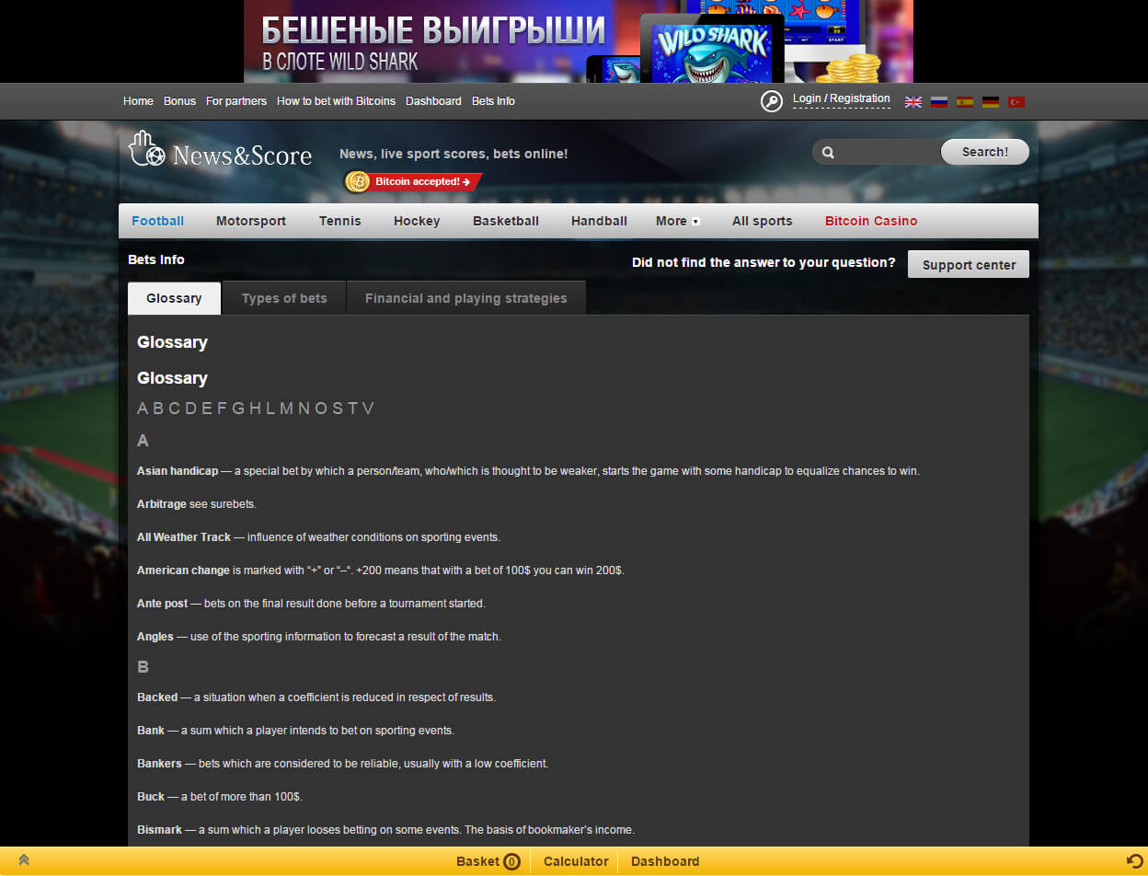Jump to letter V in glossary index
Viewport: 1148px width, 876px height.
(x=368, y=409)
